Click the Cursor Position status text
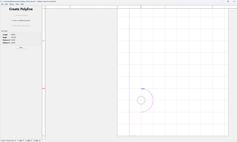Viewport: 237px width, 142px height. tap(21, 141)
